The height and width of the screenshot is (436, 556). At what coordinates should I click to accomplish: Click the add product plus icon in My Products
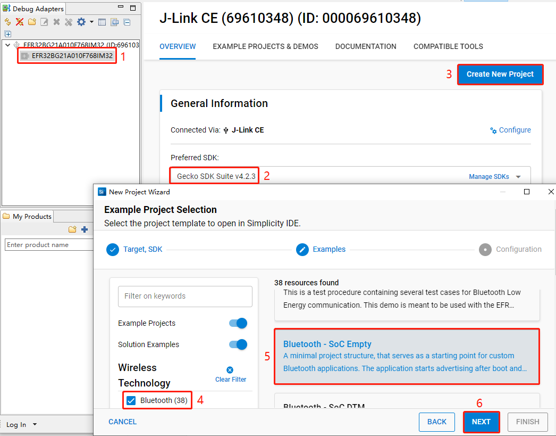(x=84, y=229)
